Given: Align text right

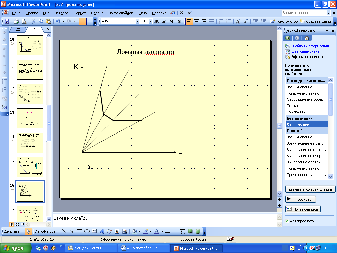Looking at the screenshot, I should click(x=204, y=21).
